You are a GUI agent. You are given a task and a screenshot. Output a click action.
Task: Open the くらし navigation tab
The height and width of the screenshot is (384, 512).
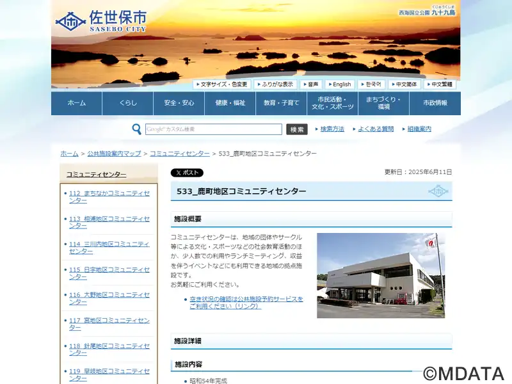(127, 103)
